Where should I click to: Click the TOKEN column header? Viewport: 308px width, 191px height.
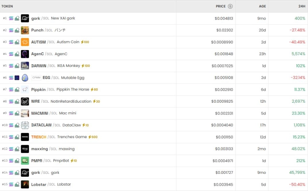[7, 6]
